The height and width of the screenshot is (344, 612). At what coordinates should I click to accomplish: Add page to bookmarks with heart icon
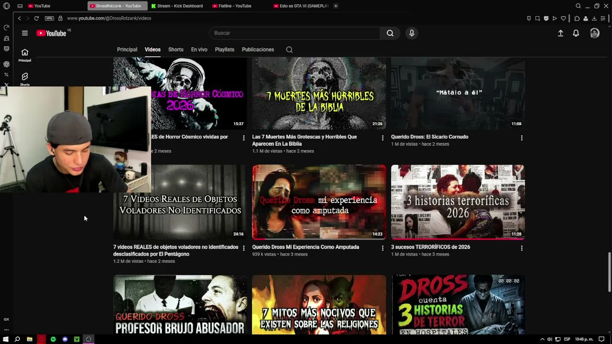click(x=563, y=18)
